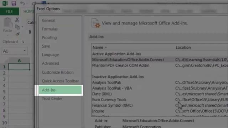The width and height of the screenshot is (228, 128).
Task: Select Analysis ToolPak add-in row
Action: (160, 82)
